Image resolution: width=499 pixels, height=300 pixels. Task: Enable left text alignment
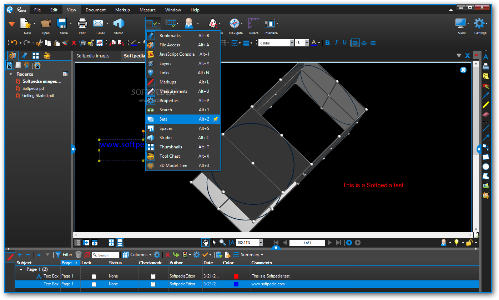(355, 43)
